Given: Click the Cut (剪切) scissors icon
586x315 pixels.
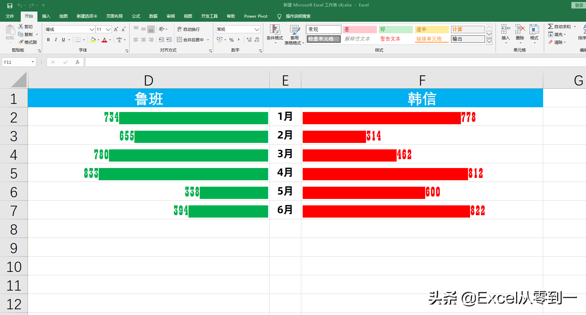Looking at the screenshot, I should point(21,26).
